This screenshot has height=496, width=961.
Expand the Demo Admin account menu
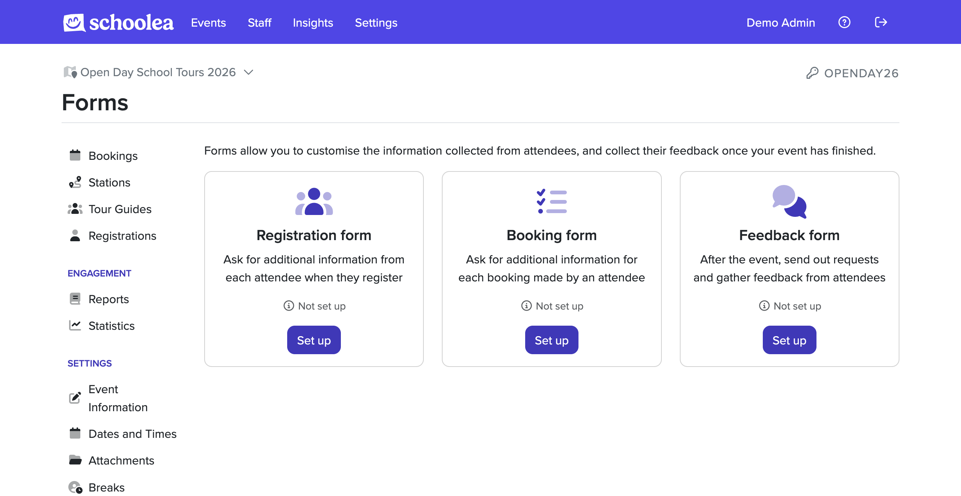(781, 23)
